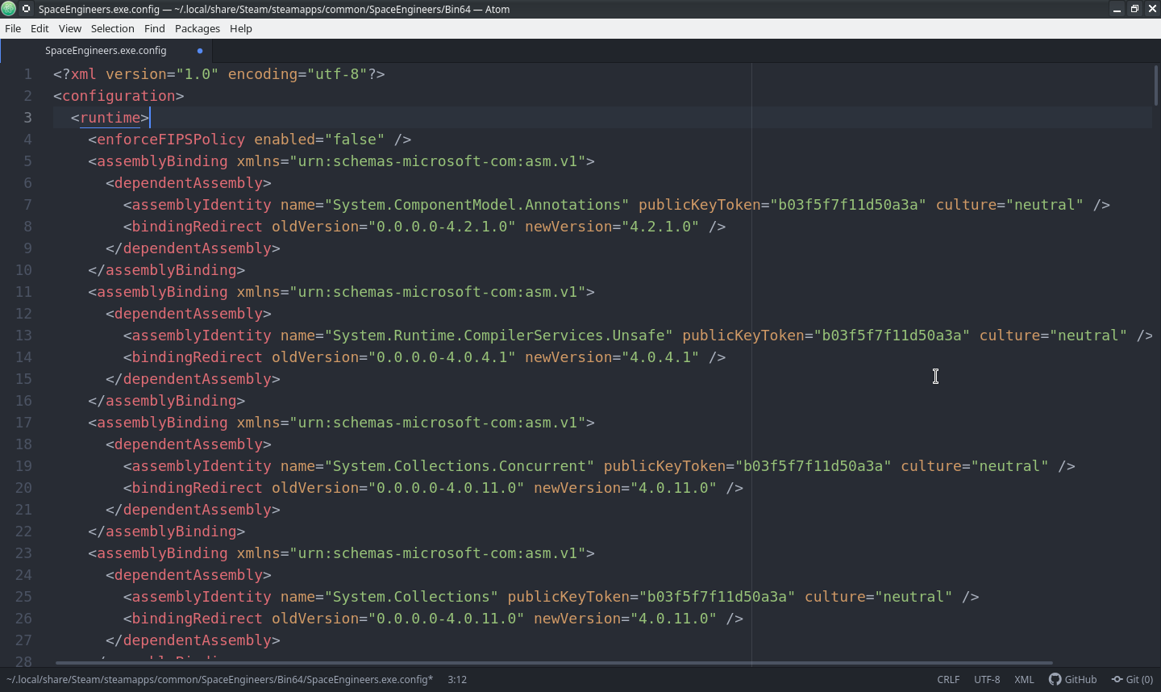1161x692 pixels.
Task: Open the Git (0) panel in the status bar
Action: pos(1132,679)
